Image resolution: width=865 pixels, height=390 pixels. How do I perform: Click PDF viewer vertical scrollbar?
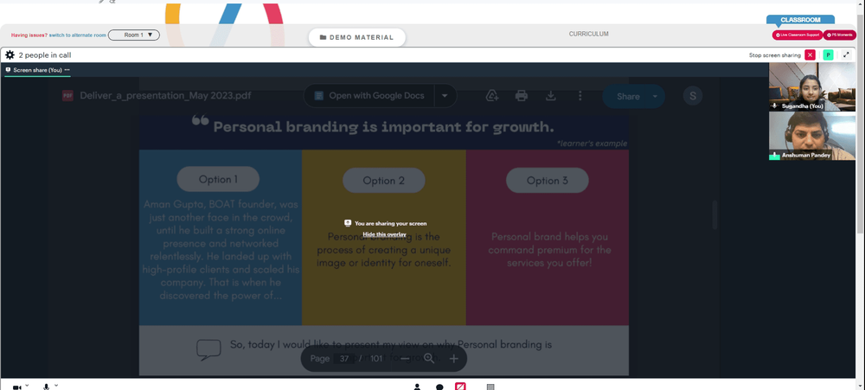coord(715,215)
